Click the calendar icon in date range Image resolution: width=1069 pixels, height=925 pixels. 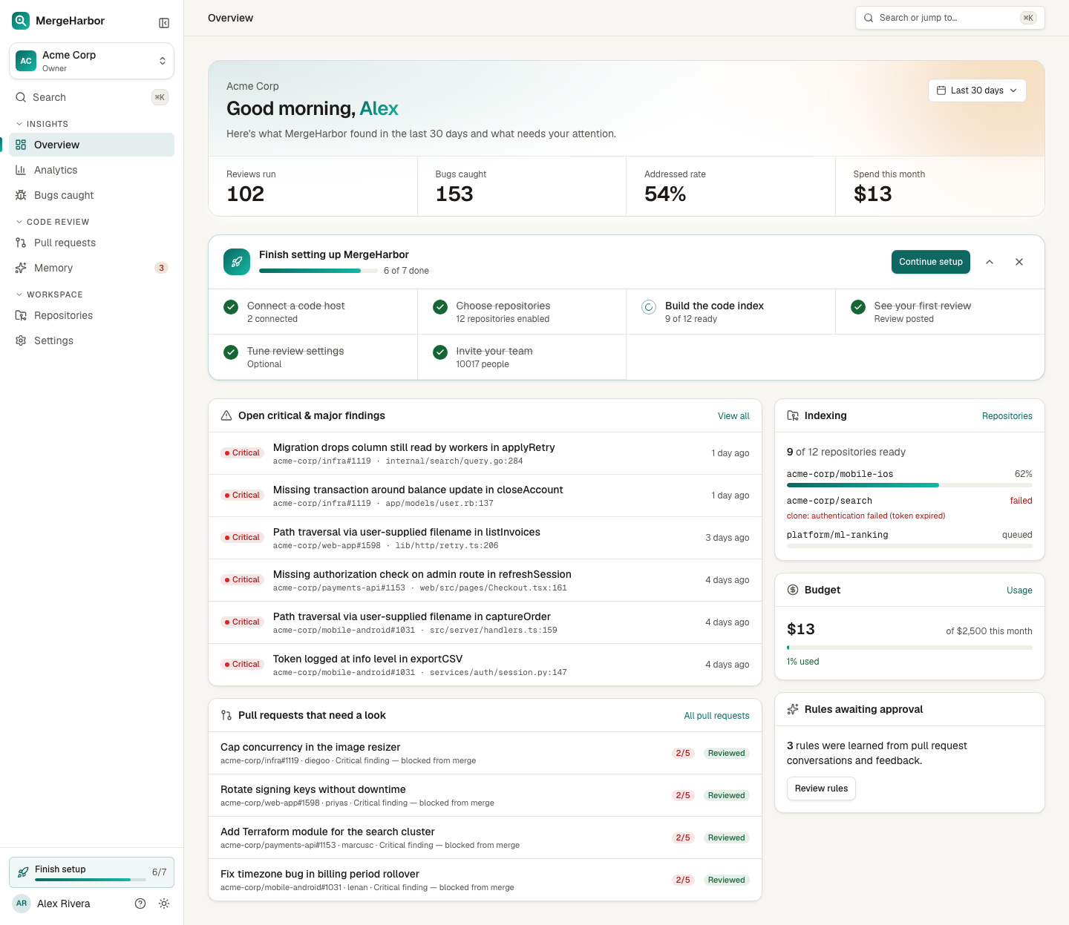coord(941,90)
